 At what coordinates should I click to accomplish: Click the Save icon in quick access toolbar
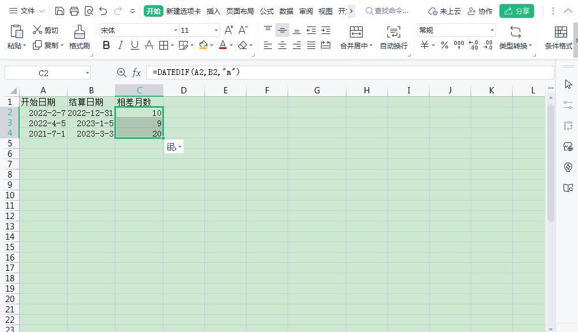click(x=59, y=11)
